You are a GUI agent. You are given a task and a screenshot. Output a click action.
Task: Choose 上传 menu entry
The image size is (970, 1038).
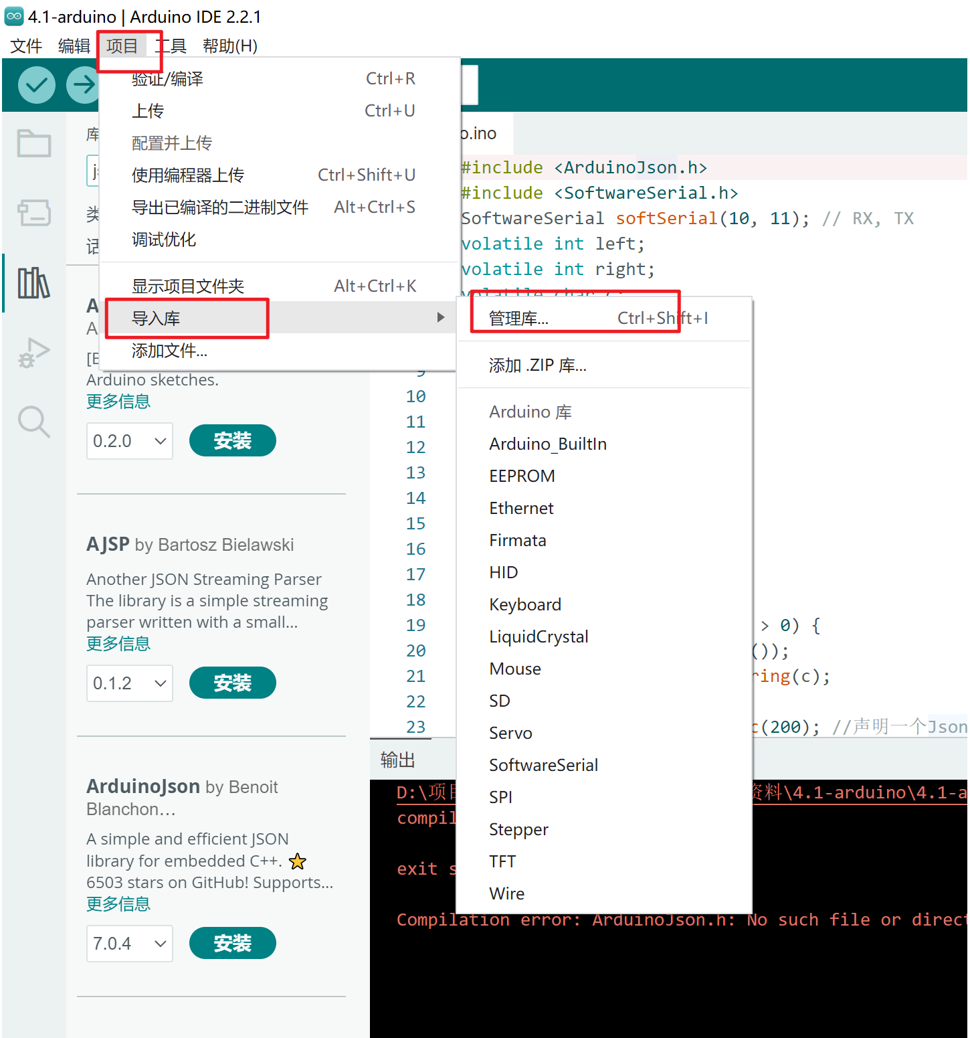(x=280, y=111)
